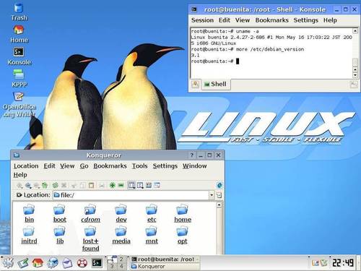
Task: Switch to virtual desktop 4 in pager
Action: coord(121,266)
